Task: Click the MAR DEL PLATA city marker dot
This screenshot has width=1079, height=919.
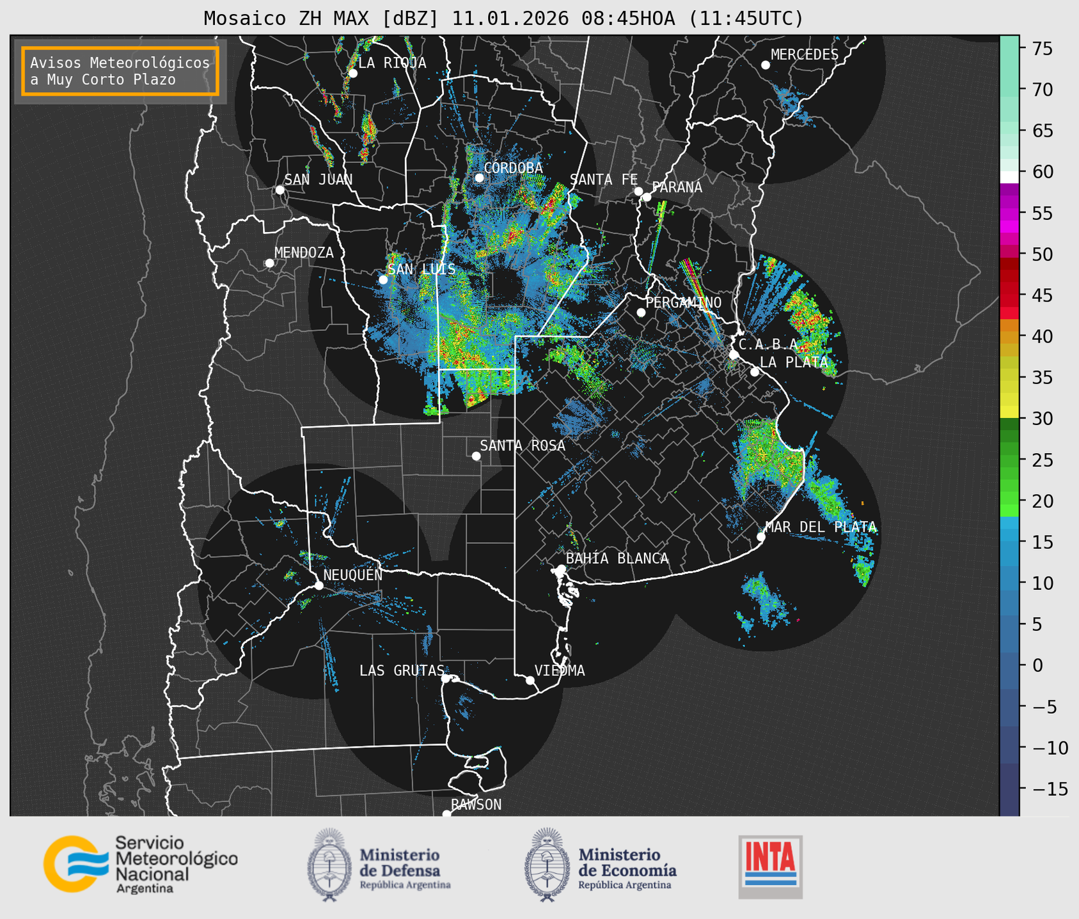Action: pyautogui.click(x=761, y=537)
